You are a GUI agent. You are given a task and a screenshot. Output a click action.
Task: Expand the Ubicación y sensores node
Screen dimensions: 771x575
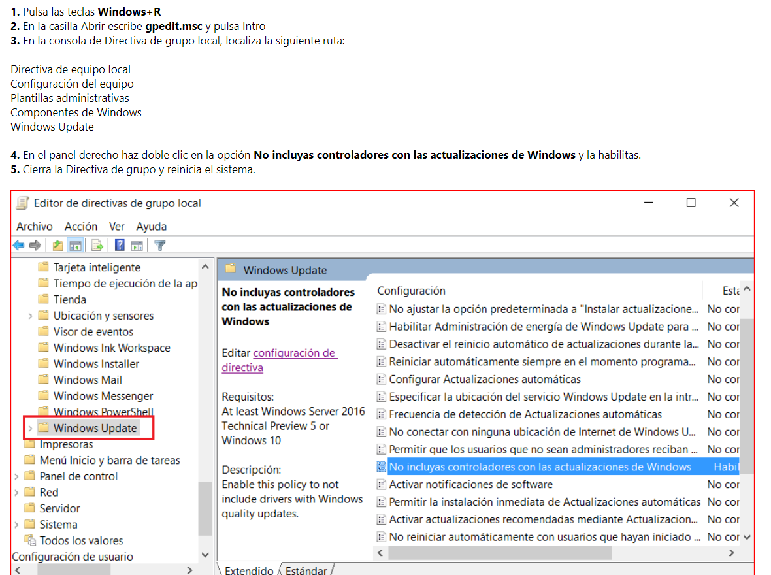coord(30,316)
